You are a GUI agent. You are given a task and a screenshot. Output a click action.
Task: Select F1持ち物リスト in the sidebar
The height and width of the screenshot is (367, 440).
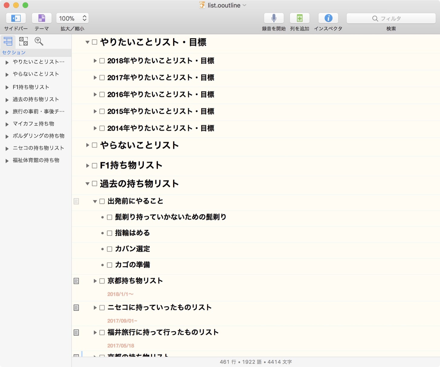31,87
